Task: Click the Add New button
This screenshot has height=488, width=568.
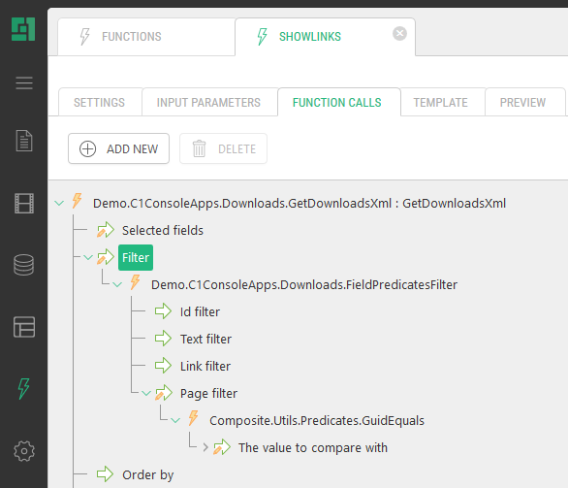Action: (x=118, y=148)
